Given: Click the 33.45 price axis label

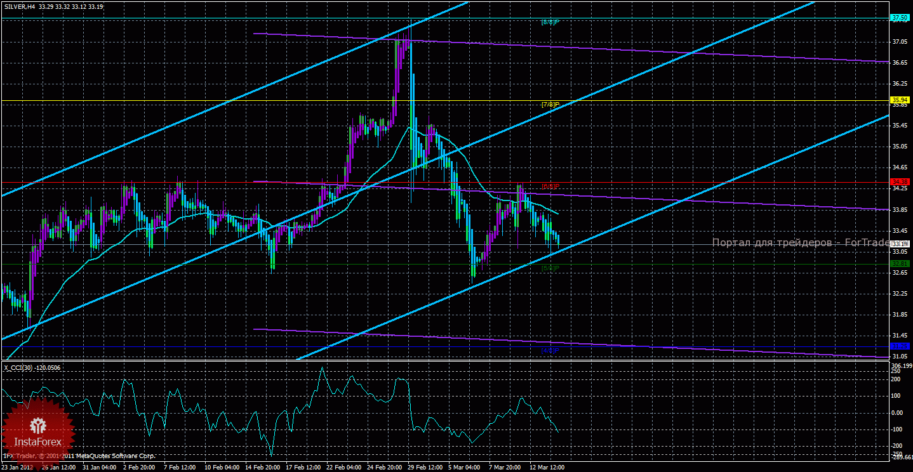Looking at the screenshot, I should tap(900, 230).
